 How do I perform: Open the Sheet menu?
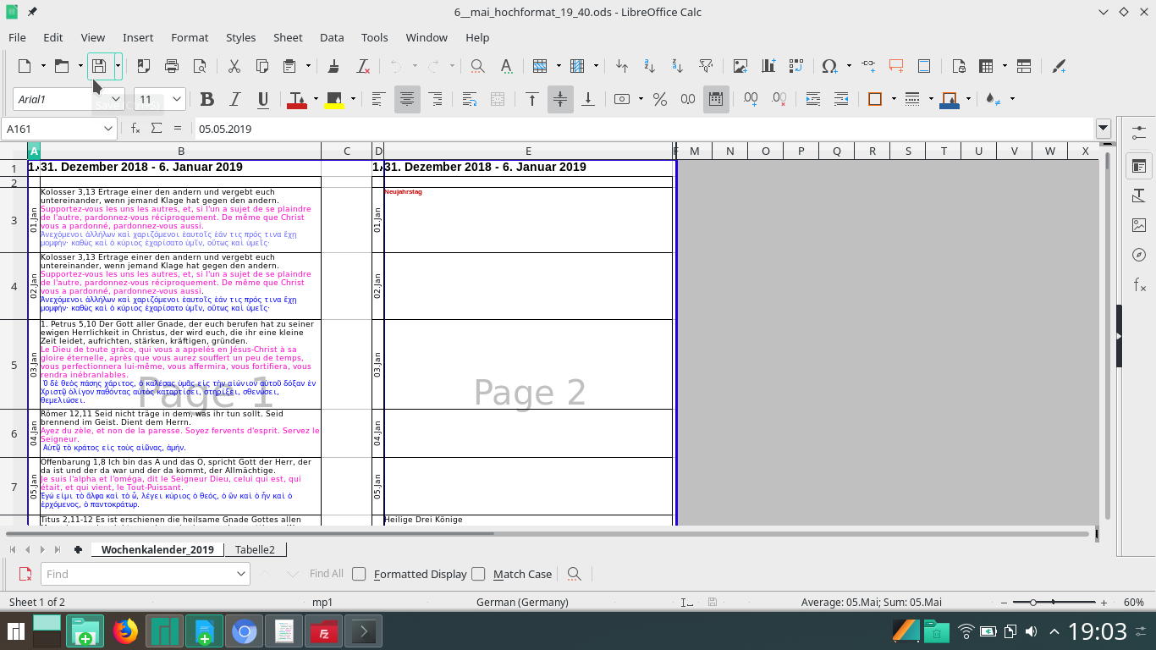(x=288, y=37)
